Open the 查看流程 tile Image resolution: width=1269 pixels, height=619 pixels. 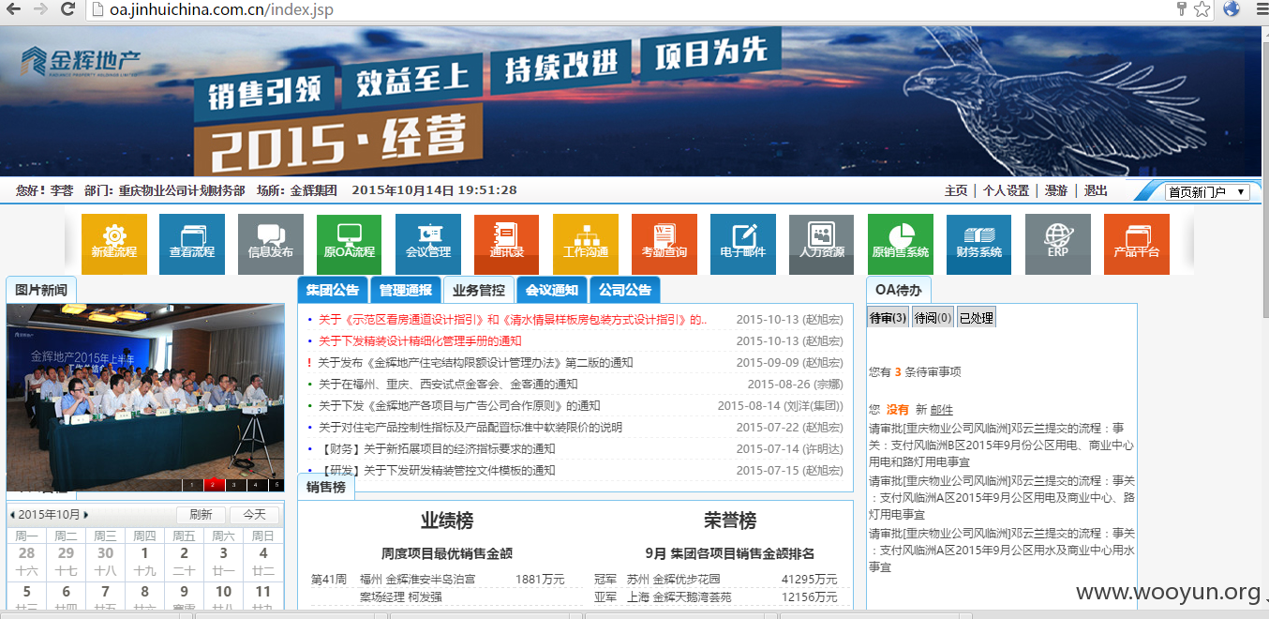click(x=192, y=244)
